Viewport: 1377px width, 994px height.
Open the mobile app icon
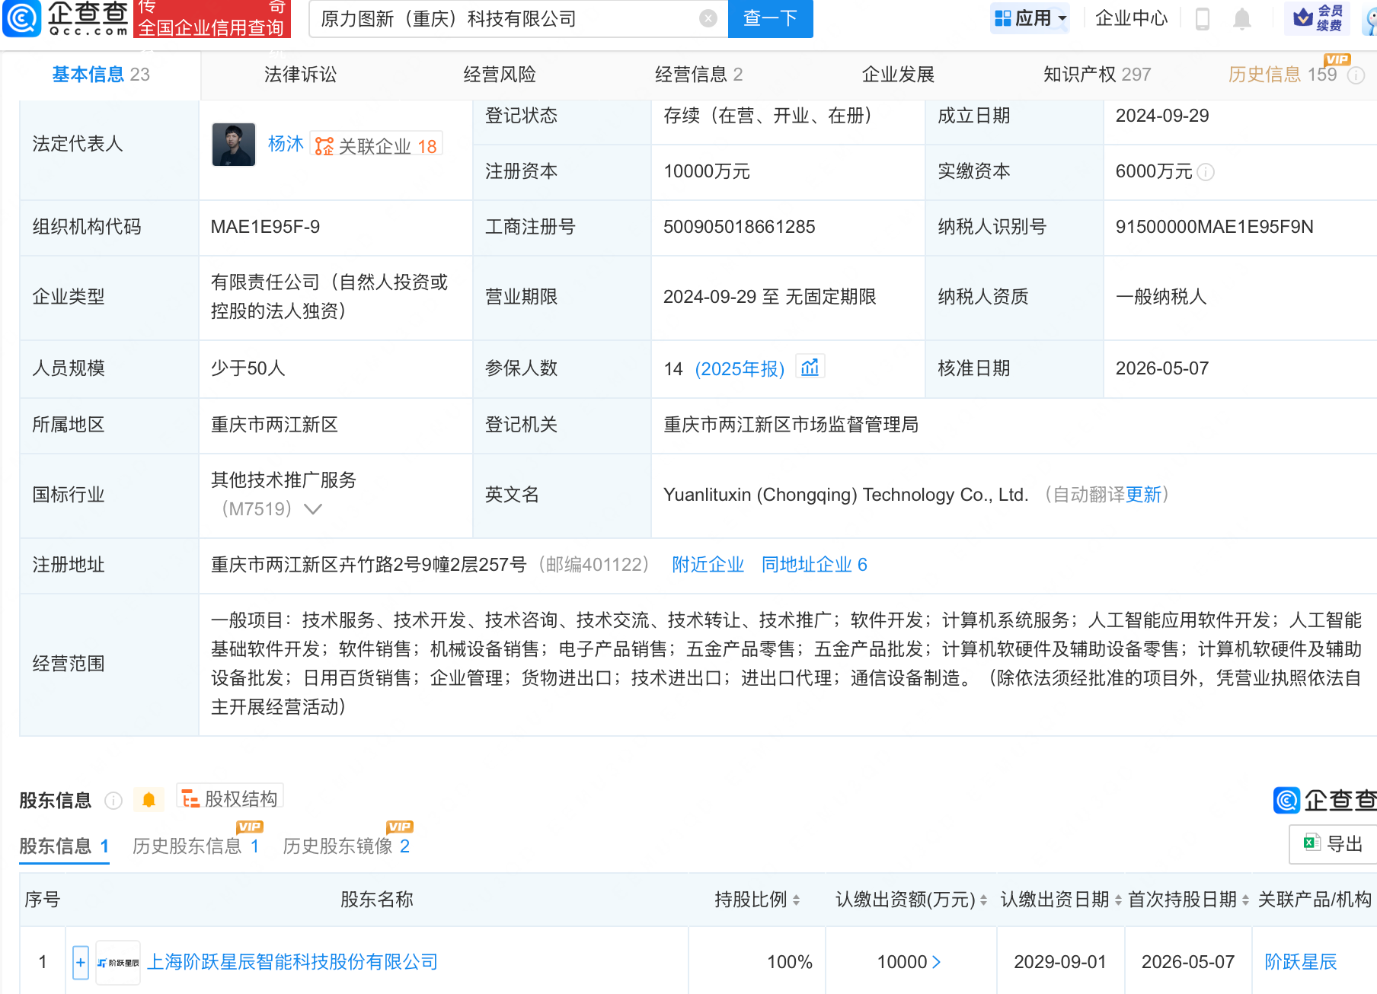tap(1203, 18)
